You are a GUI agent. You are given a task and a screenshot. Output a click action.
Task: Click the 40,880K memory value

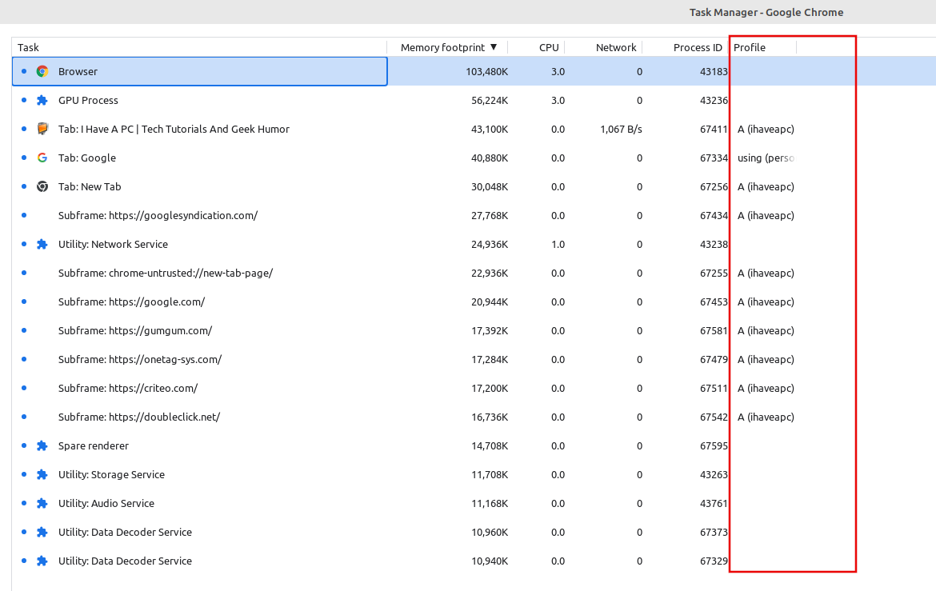[490, 158]
